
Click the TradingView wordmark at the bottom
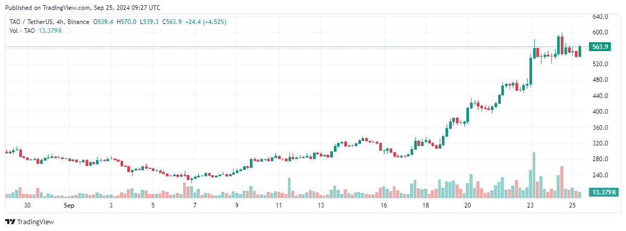[35, 222]
